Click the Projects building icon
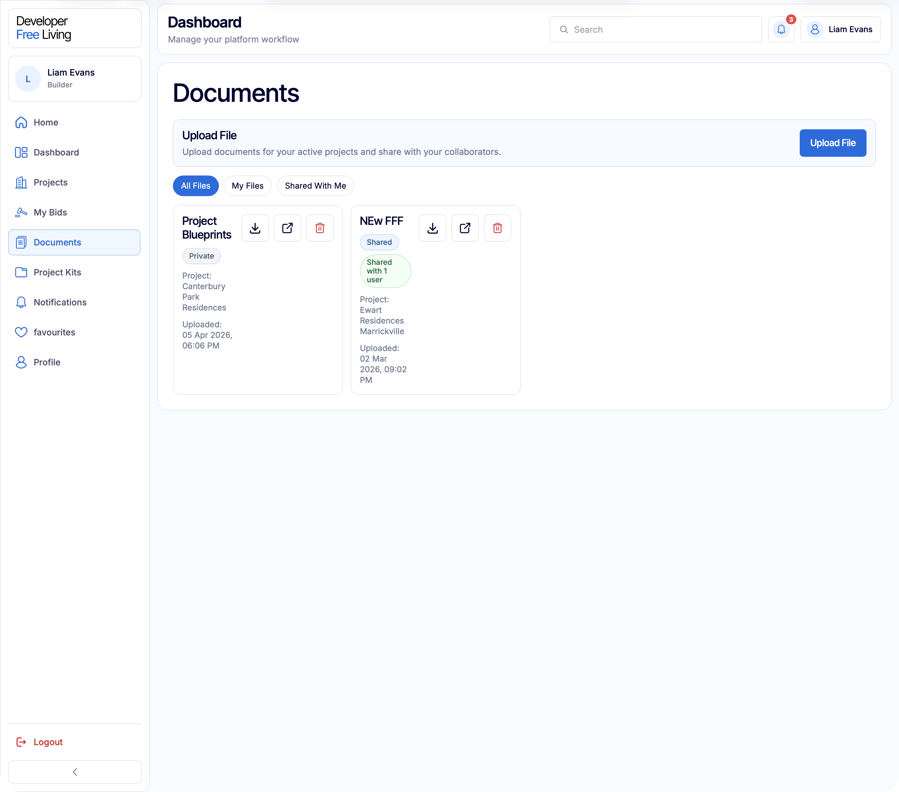The width and height of the screenshot is (899, 792). [x=21, y=182]
